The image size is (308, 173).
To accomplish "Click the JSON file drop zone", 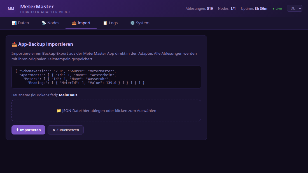I will pyautogui.click(x=106, y=110).
